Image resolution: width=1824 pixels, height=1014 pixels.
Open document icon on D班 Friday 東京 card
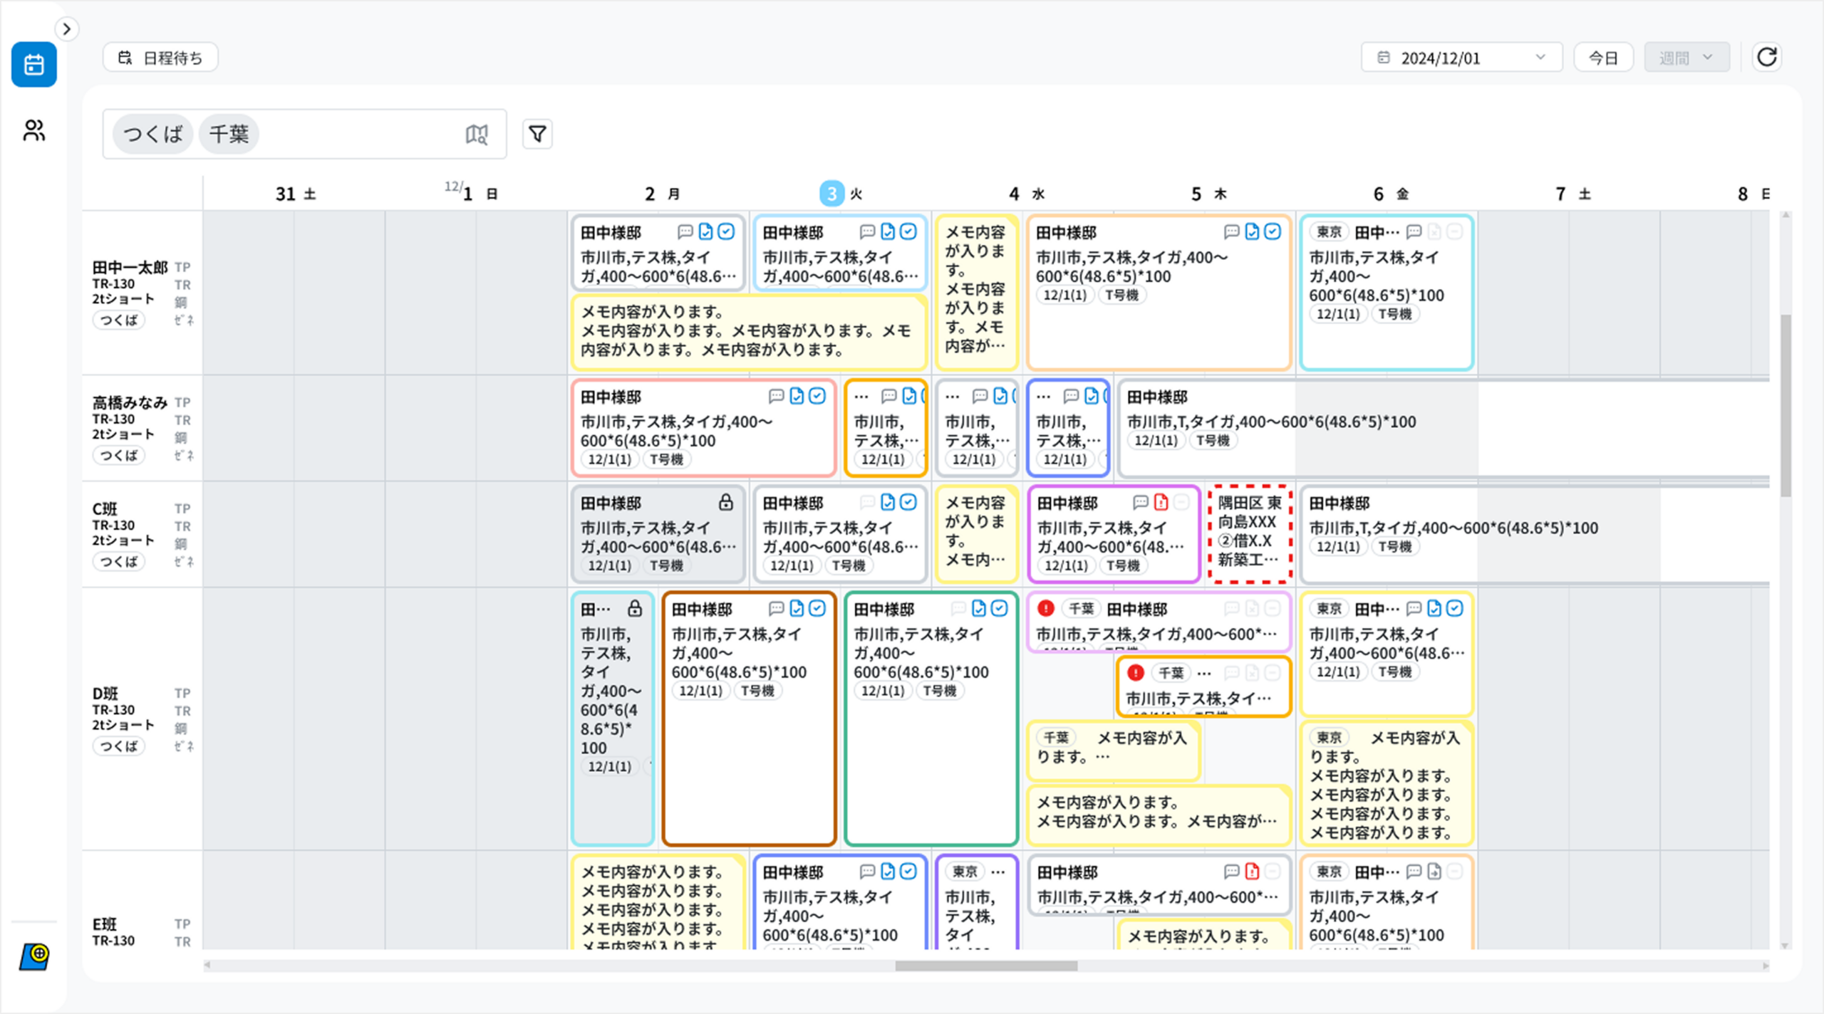(x=1434, y=608)
